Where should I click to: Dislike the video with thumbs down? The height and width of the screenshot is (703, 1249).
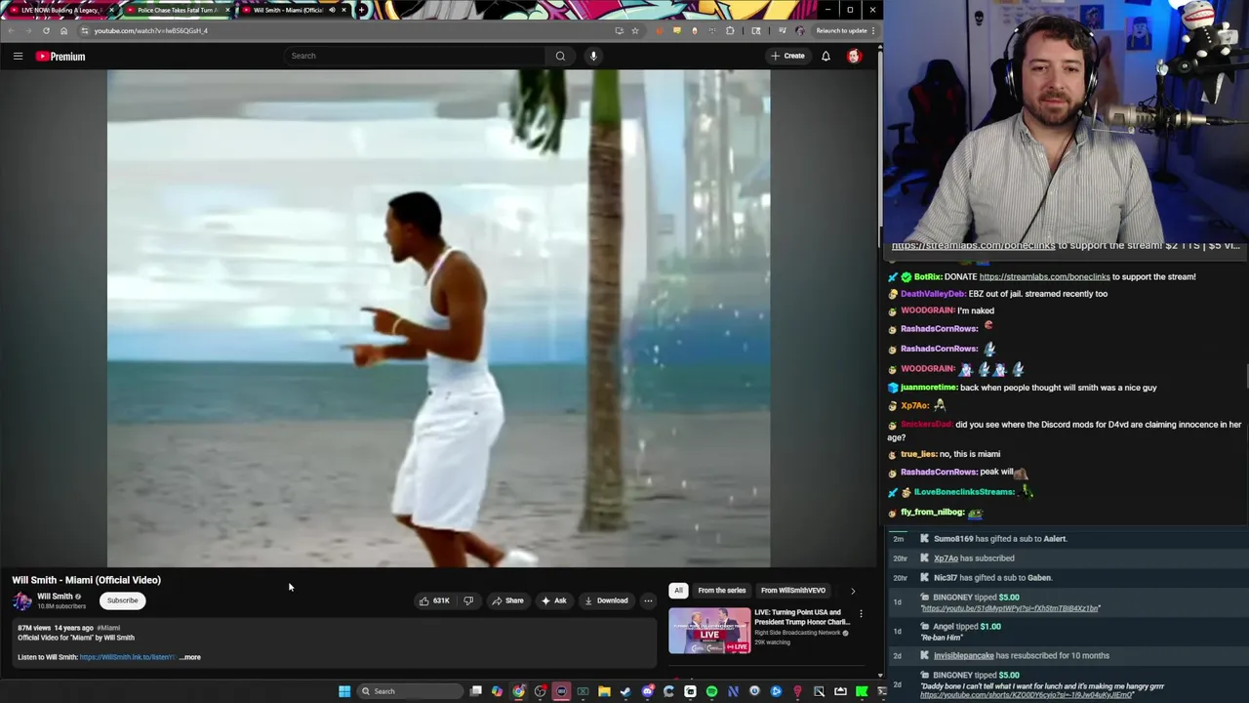tap(468, 600)
